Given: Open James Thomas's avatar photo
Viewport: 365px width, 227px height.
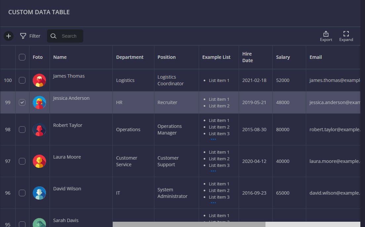Looking at the screenshot, I should [x=39, y=80].
